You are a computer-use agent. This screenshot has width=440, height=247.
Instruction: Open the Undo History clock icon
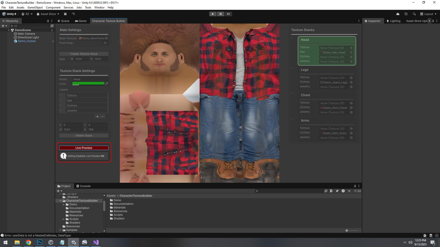406,14
